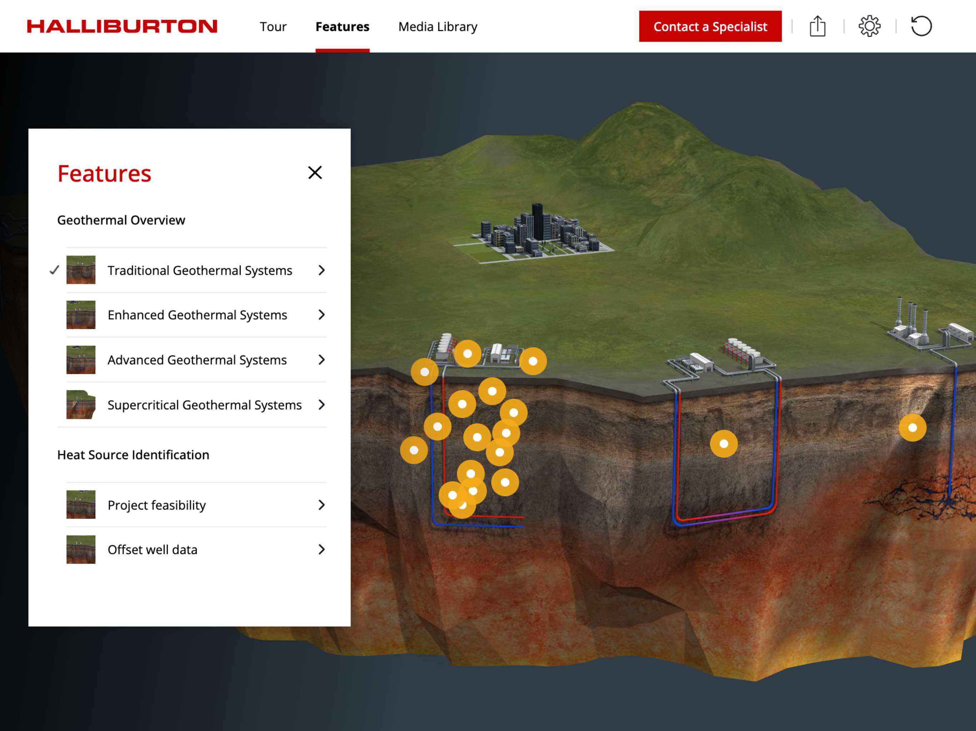Expand Supercritical Geothermal Systems chevron
Screen dimensions: 976x731
321,405
